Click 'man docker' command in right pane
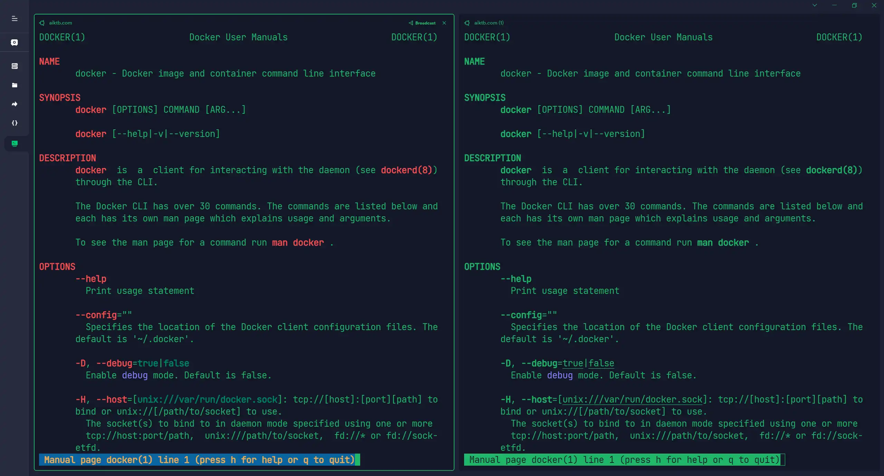884x476 pixels. 723,243
